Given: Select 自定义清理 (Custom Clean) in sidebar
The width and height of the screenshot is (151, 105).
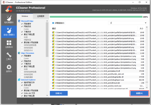Looking at the screenshot, I should 8,32.
